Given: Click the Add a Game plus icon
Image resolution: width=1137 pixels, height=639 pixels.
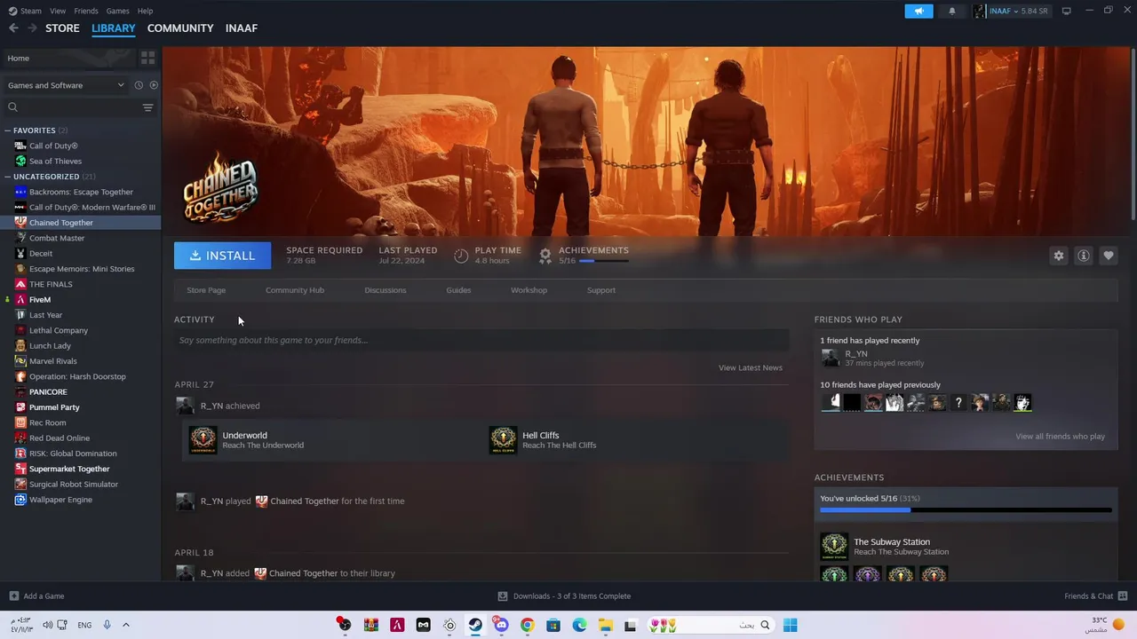Looking at the screenshot, I should [13, 596].
